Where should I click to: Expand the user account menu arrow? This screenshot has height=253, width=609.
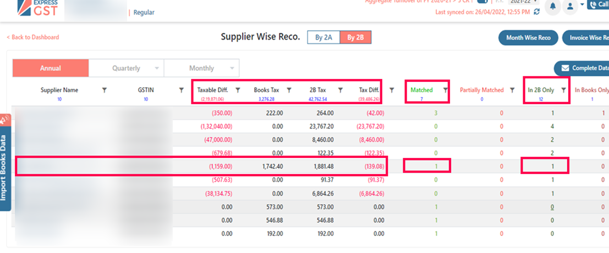582,4
